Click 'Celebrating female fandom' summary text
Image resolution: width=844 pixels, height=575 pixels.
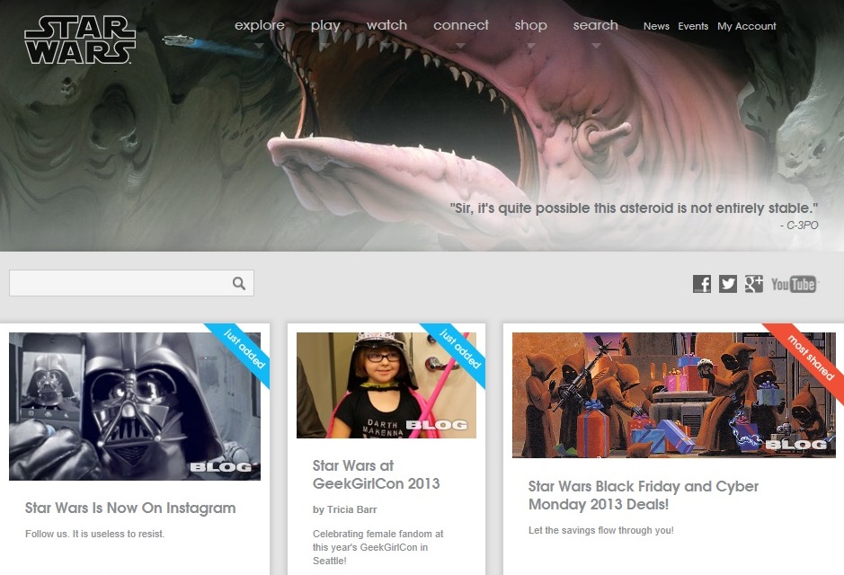click(x=378, y=547)
